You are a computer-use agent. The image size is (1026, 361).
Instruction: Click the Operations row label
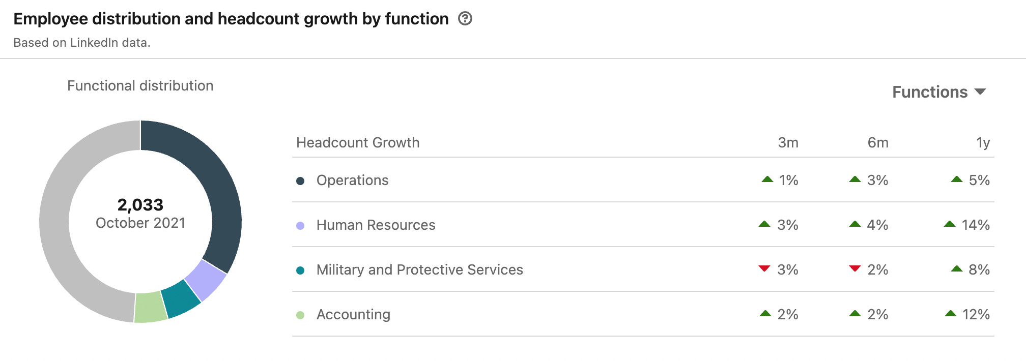[x=352, y=180]
